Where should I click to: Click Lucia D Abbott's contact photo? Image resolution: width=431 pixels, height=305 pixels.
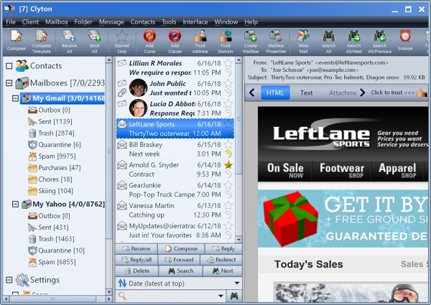tap(138, 108)
